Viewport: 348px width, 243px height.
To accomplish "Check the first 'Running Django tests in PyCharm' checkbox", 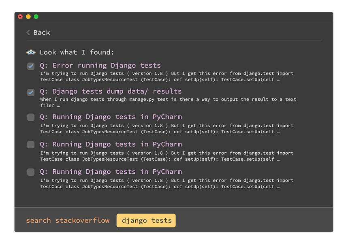I will 31,117.
